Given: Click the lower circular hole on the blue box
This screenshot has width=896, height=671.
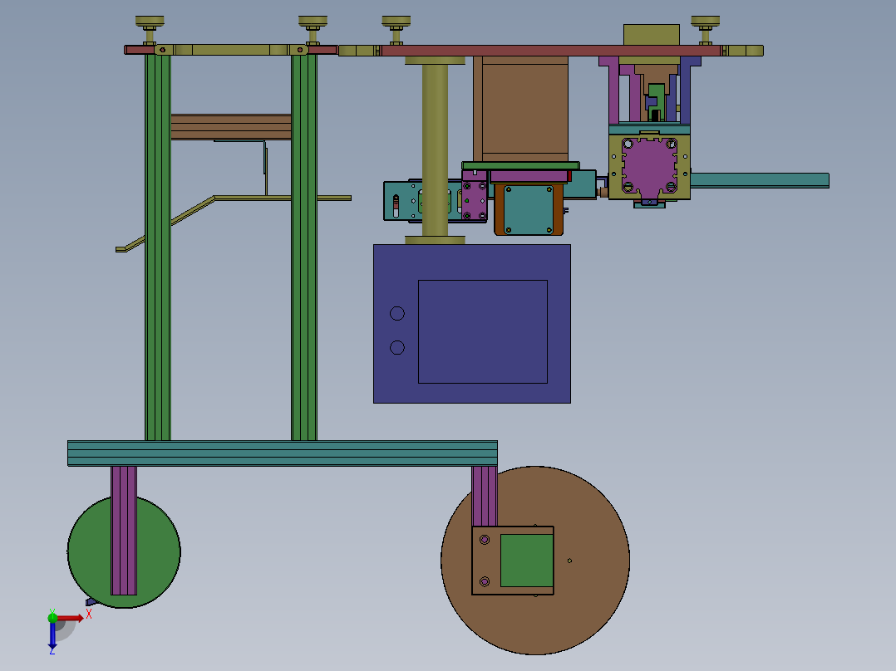Looking at the screenshot, I should (x=397, y=347).
